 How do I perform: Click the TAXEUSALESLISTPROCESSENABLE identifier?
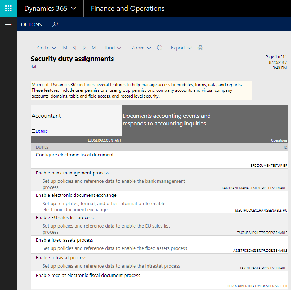tap(262, 233)
